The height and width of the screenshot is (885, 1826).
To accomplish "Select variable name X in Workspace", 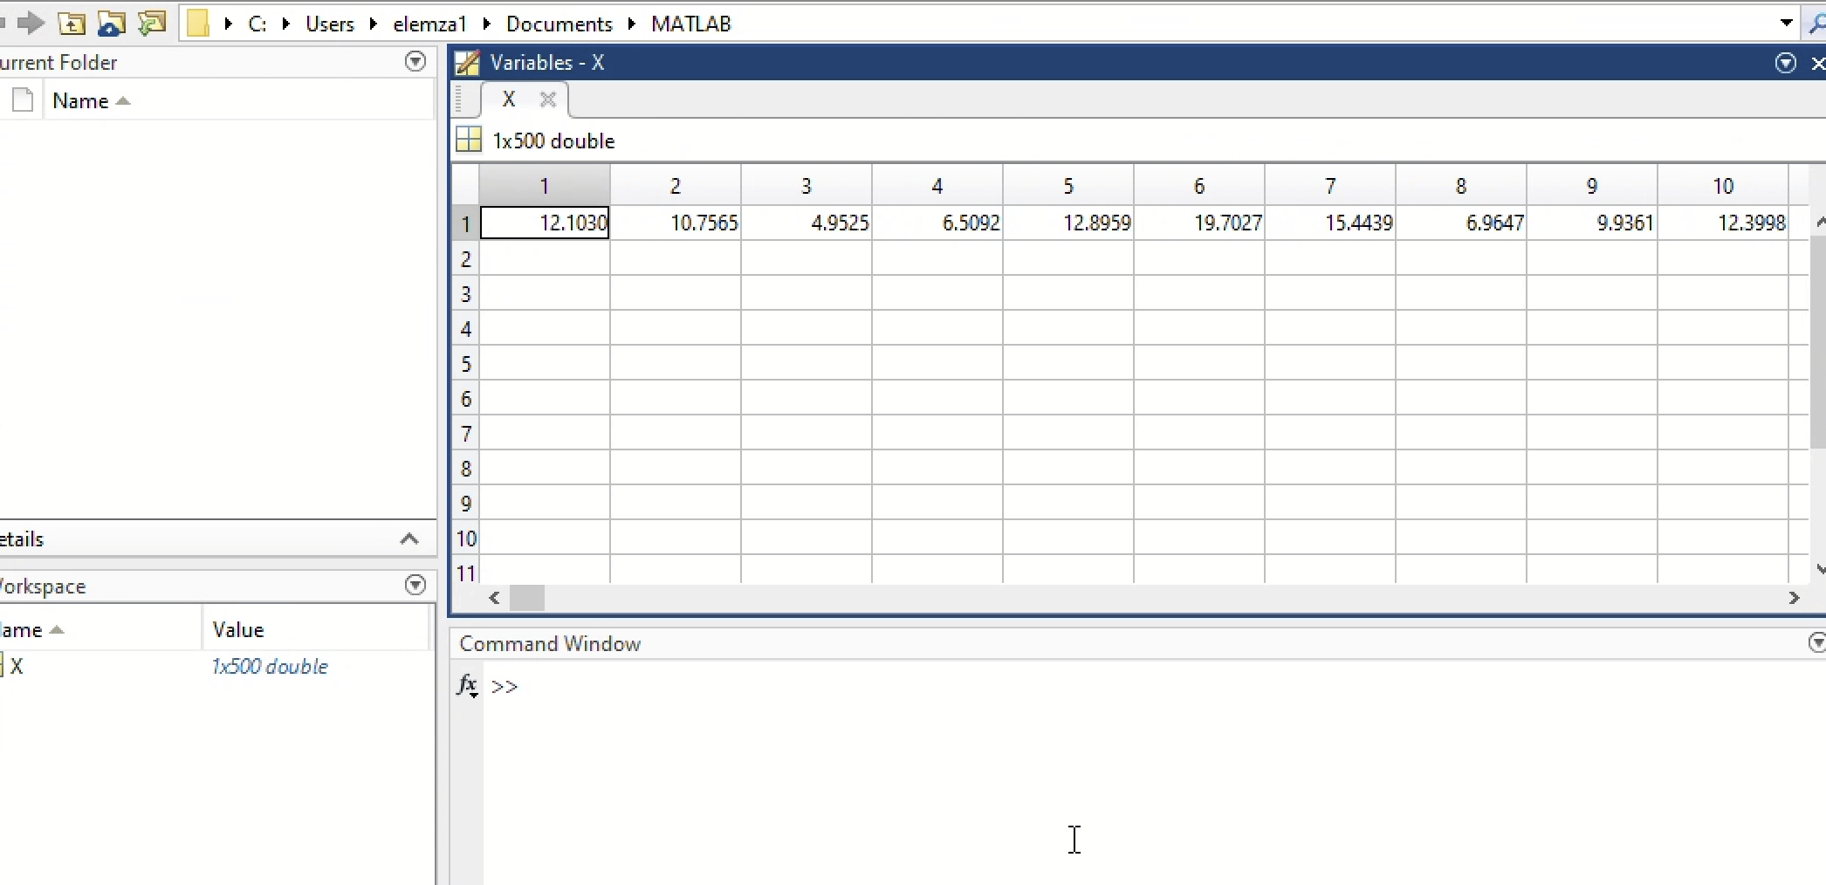I will (17, 667).
